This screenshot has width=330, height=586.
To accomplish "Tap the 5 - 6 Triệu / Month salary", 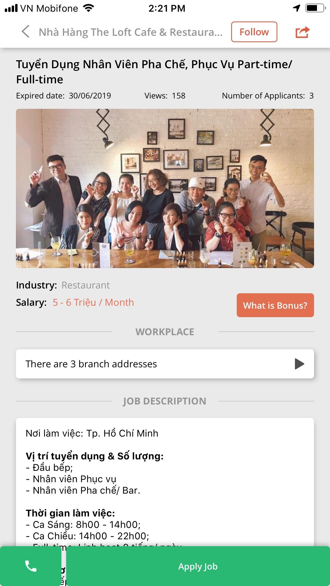I will pos(93,302).
